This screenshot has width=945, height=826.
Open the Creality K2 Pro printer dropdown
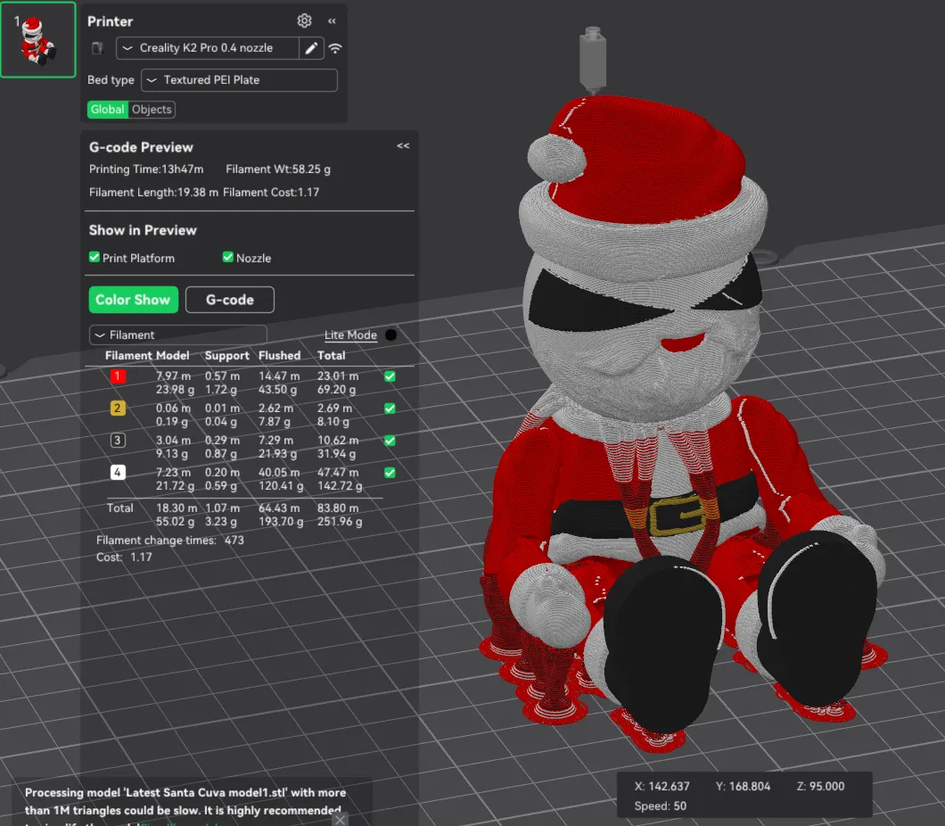click(207, 48)
